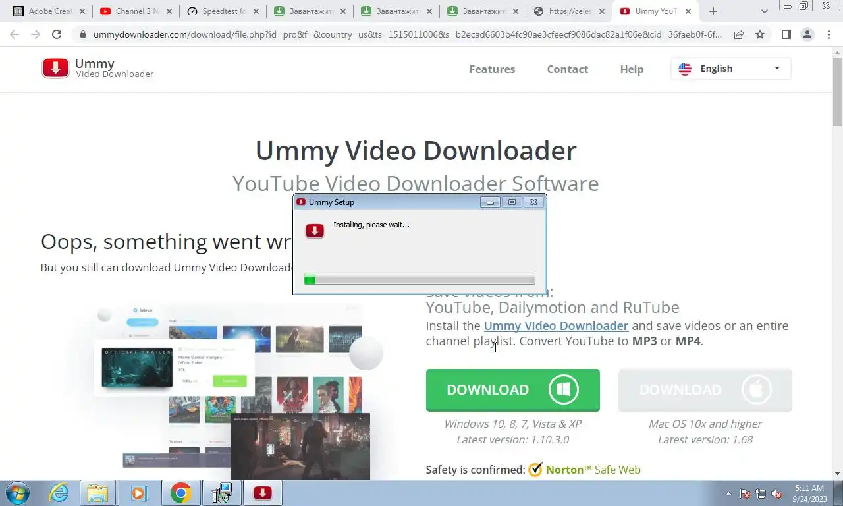Click the Action Center flag tray icon
This screenshot has width=843, height=506.
pos(745,493)
